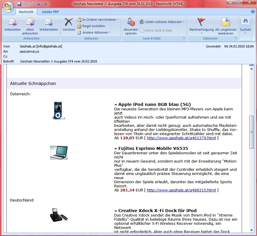Maximize the message window

coord(238,2)
